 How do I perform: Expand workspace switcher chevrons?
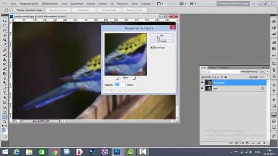point(254,3)
